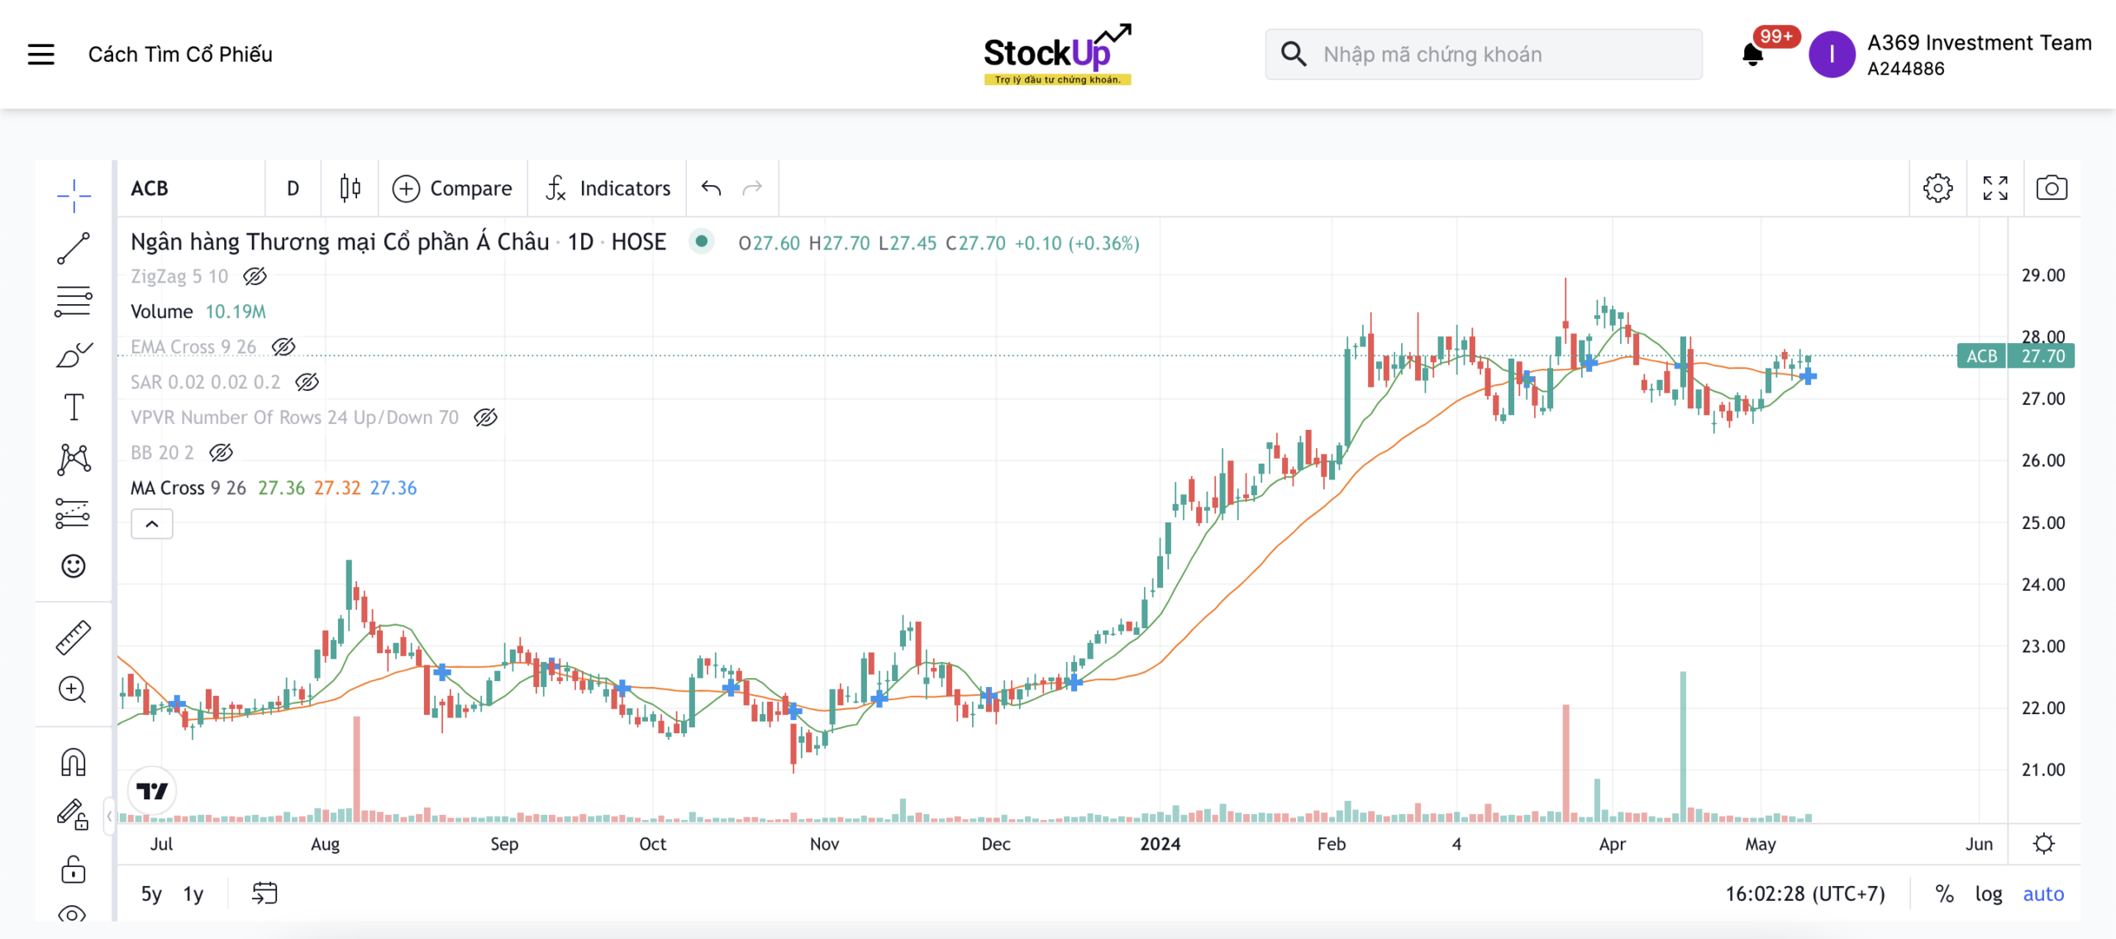Focus the Nhập mã chứng khoán search field

coord(1484,55)
